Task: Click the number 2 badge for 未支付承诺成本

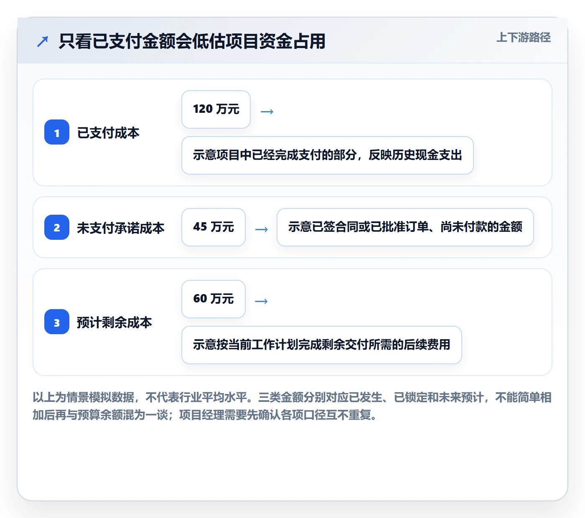Action: pyautogui.click(x=57, y=227)
